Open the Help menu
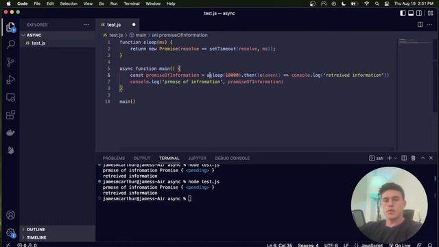The height and width of the screenshot is (247, 439). pyautogui.click(x=171, y=3)
